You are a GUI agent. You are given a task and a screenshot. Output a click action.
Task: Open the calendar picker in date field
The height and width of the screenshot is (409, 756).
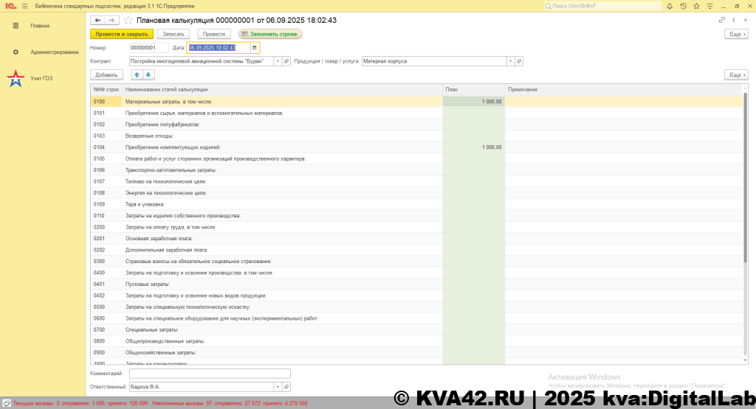[x=255, y=48]
